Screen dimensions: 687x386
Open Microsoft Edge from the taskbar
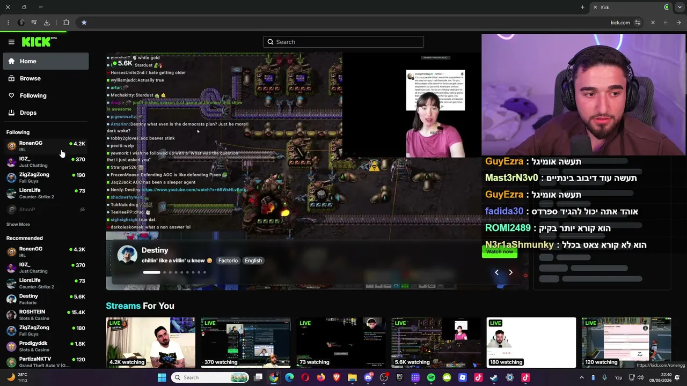pyautogui.click(x=289, y=377)
